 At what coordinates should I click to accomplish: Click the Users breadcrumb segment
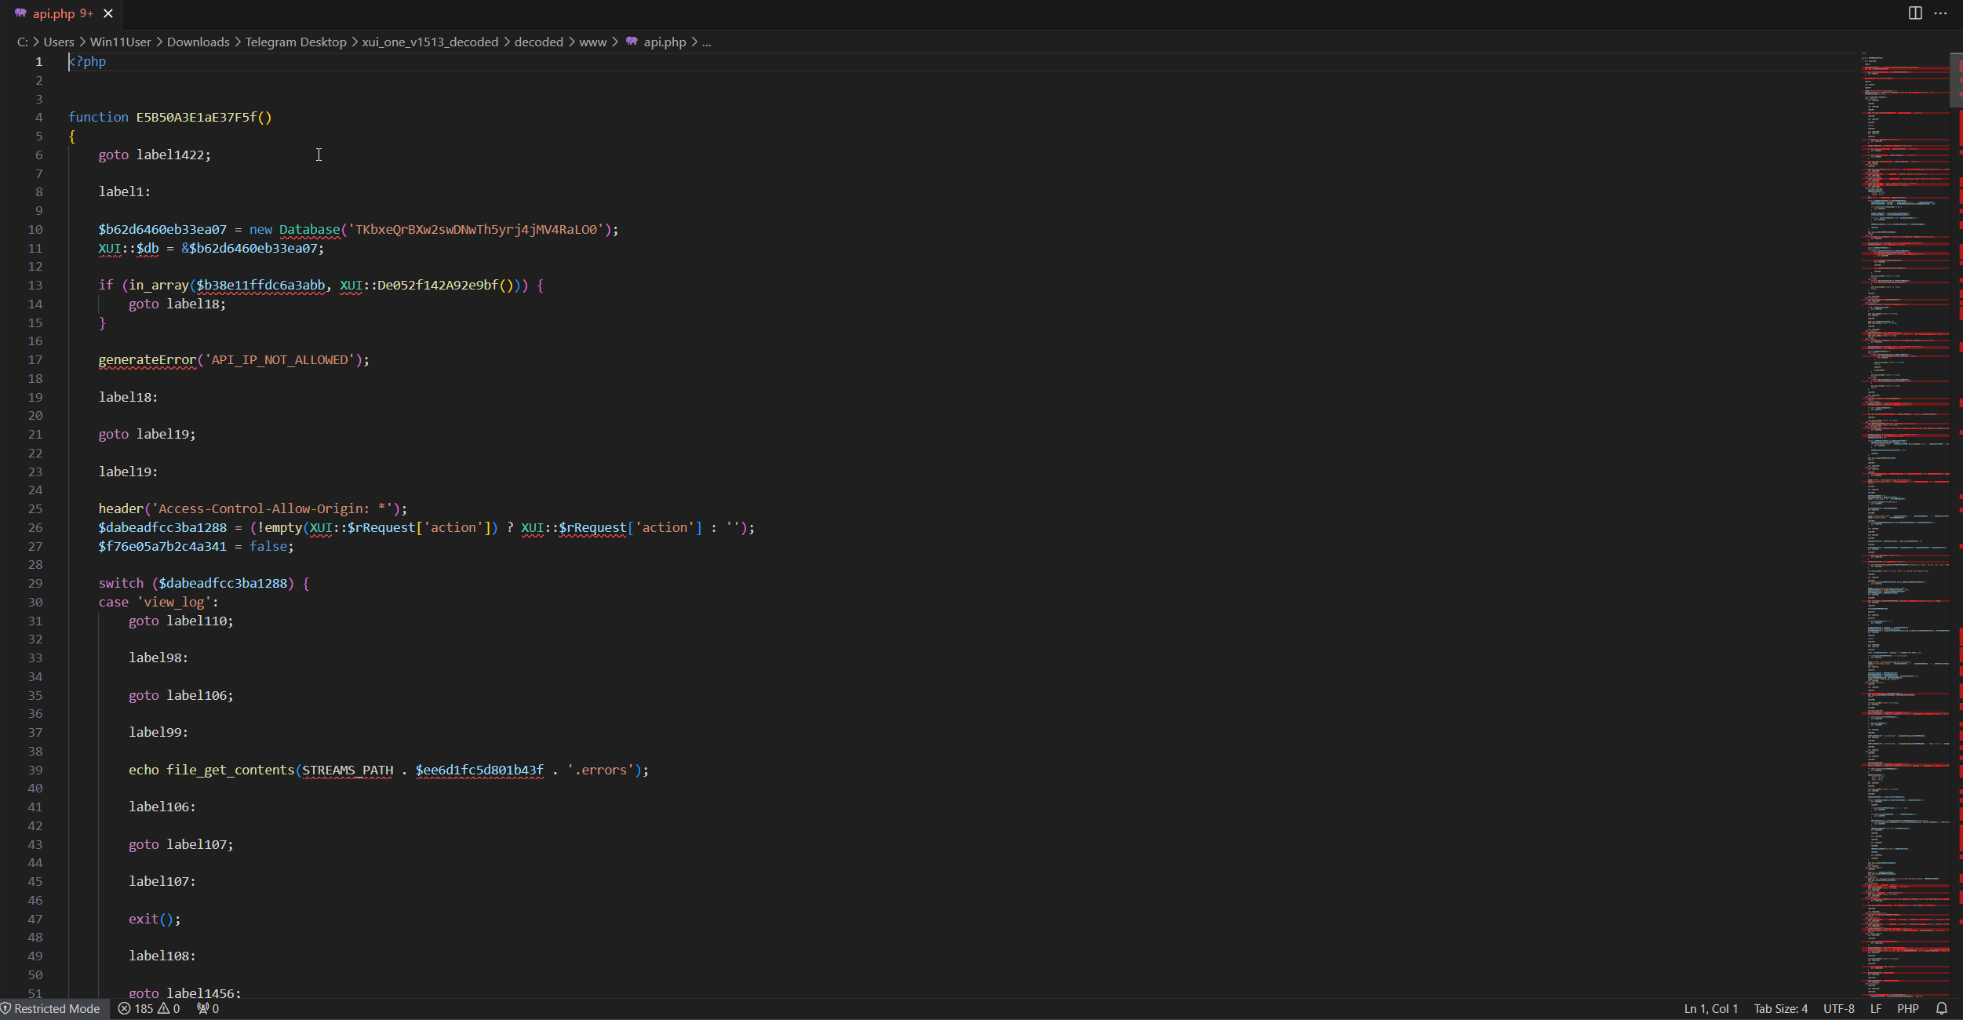point(59,42)
